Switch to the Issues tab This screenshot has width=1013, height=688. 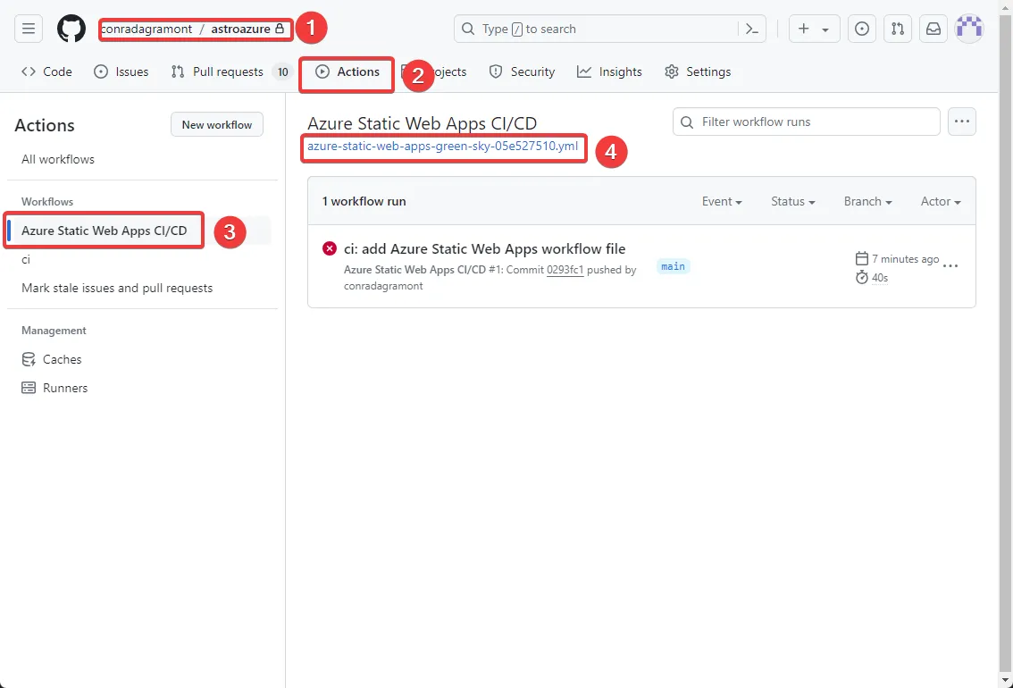click(121, 71)
